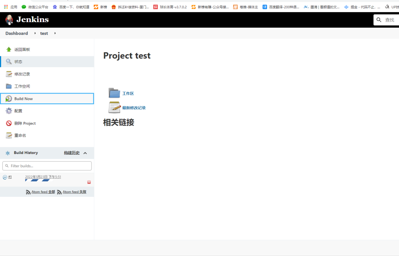Click the large 工作区 folder icon
Viewport: 399px width, 256px height.
(x=114, y=93)
